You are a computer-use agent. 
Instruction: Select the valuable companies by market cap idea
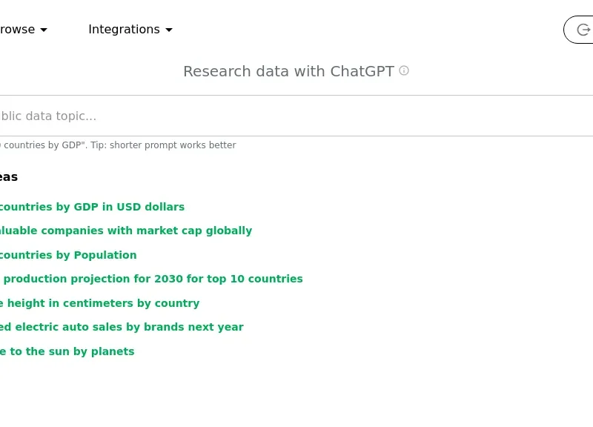125,231
